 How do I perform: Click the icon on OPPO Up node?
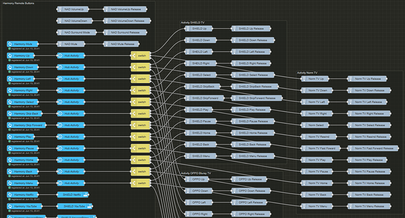click(x=188, y=179)
